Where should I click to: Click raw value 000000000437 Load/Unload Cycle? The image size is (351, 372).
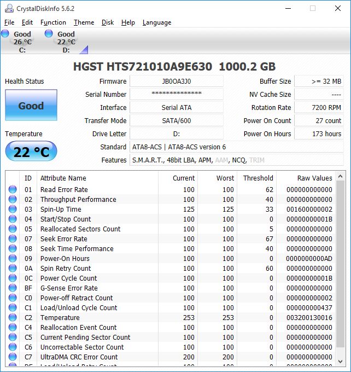309,307
